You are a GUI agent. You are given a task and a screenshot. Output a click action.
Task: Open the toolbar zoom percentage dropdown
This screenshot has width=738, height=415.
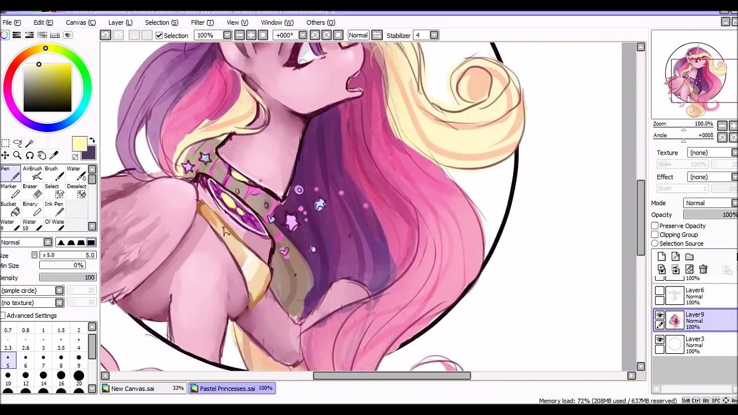coord(227,35)
